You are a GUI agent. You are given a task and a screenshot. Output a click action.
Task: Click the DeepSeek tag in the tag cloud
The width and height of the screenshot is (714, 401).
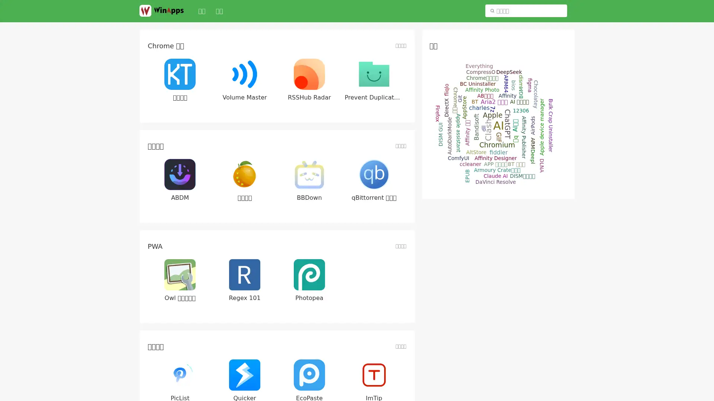point(509,72)
